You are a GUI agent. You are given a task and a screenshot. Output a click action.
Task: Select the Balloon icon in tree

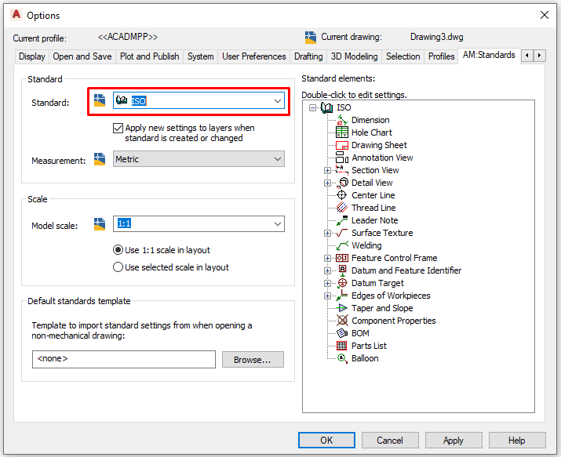[x=341, y=358]
